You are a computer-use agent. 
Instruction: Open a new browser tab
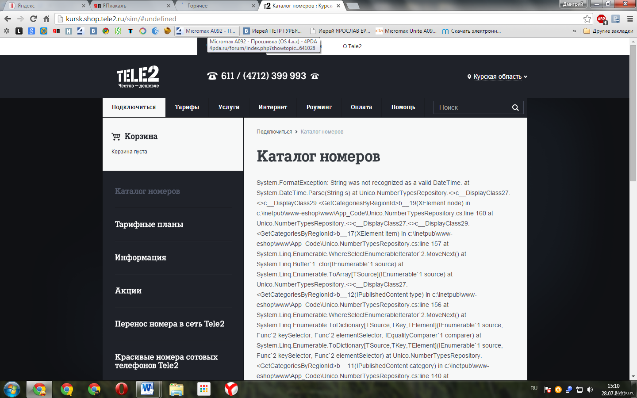(x=353, y=6)
